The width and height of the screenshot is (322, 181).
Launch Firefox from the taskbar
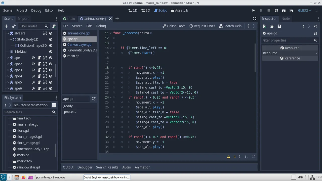pos(23,177)
